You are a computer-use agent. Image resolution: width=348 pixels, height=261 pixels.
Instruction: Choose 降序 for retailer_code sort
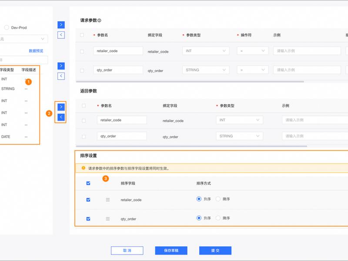(218, 199)
